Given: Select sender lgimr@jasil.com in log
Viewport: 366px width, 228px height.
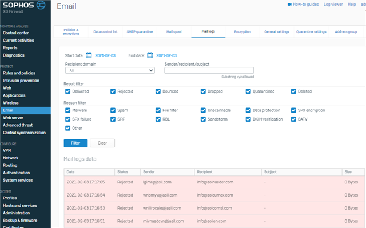Looking at the screenshot, I should click(157, 182).
